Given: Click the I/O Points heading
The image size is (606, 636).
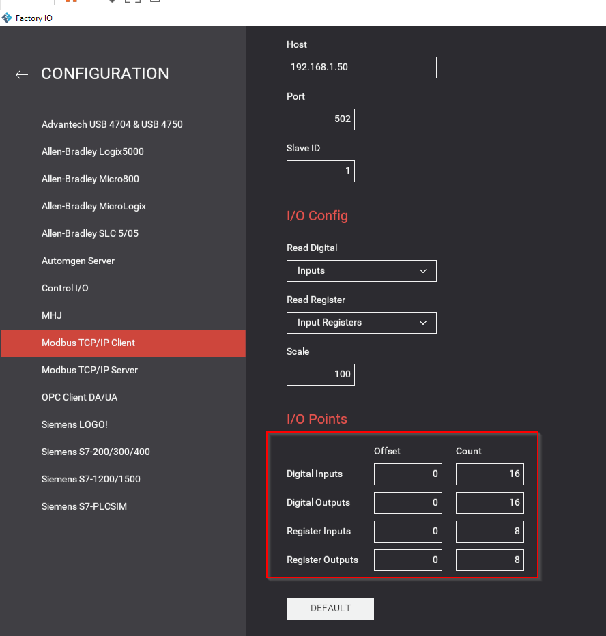Looking at the screenshot, I should [317, 419].
